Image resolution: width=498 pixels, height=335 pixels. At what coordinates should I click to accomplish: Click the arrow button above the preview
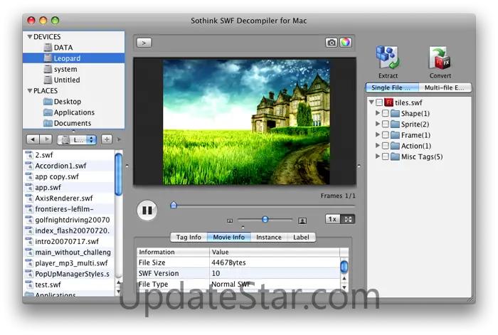point(144,43)
